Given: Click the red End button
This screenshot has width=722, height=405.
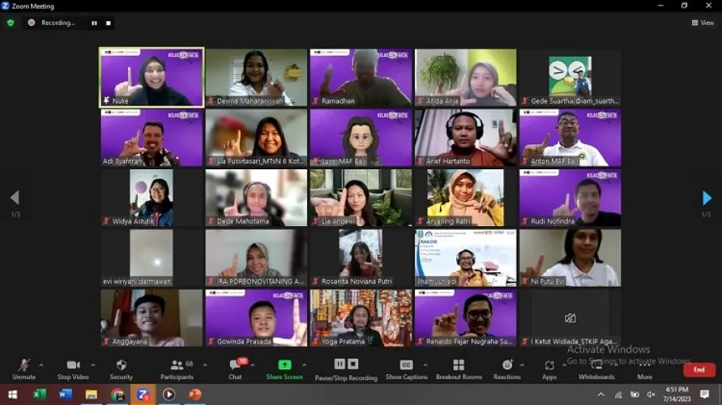Looking at the screenshot, I should 699,369.
